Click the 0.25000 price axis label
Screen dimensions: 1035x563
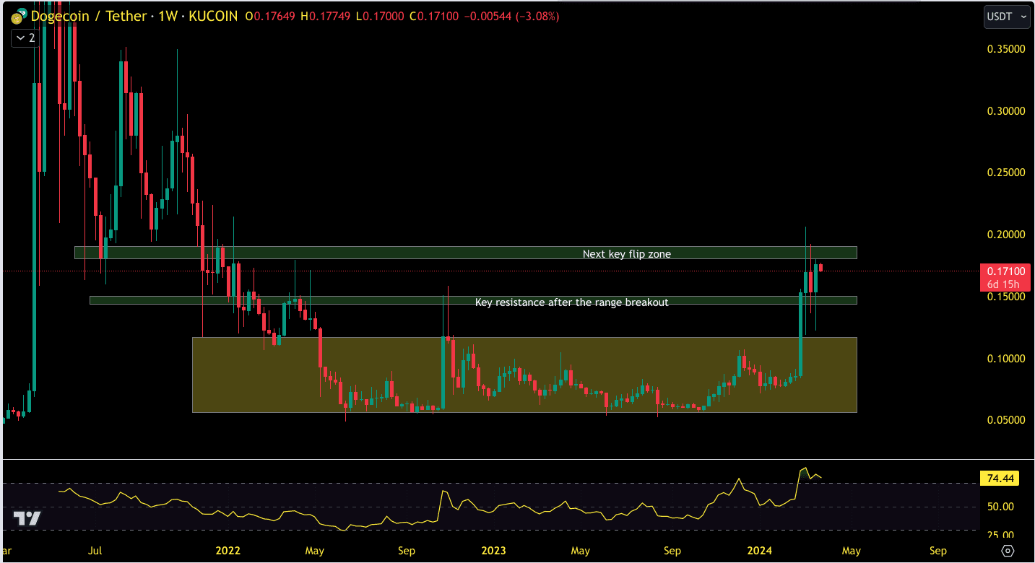click(x=1005, y=173)
